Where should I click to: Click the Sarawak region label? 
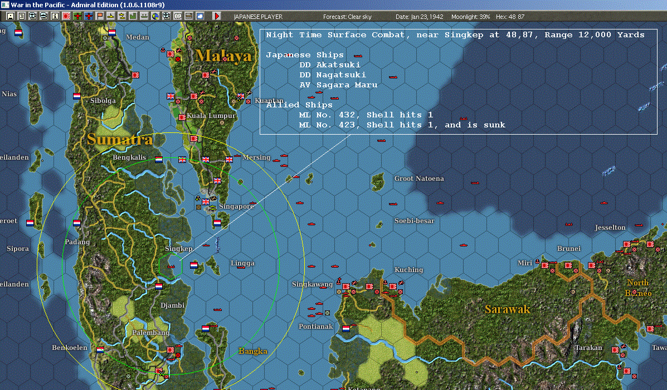(x=508, y=309)
